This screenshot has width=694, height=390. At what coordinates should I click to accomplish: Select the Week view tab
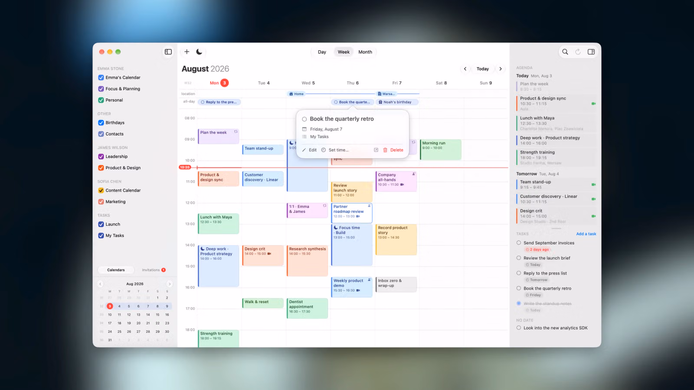[x=344, y=52]
